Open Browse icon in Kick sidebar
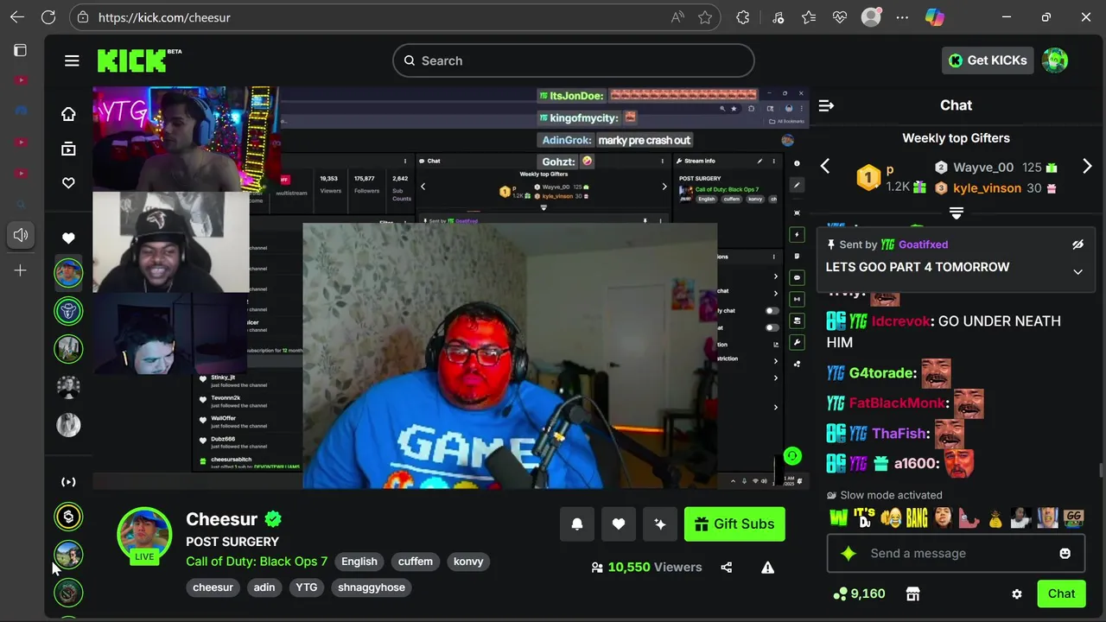The image size is (1106, 622). [68, 149]
